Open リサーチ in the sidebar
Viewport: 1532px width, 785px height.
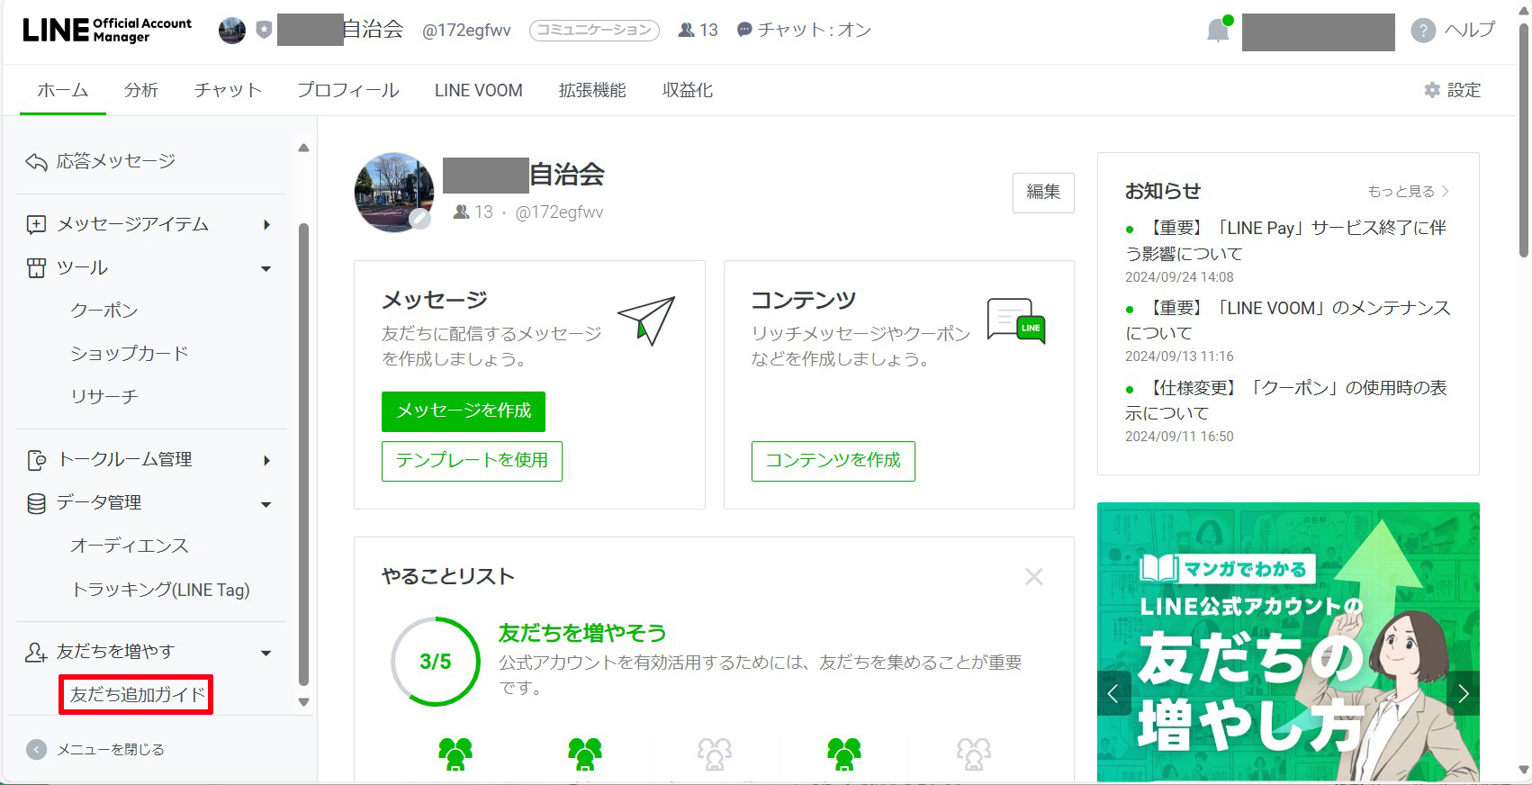(104, 397)
